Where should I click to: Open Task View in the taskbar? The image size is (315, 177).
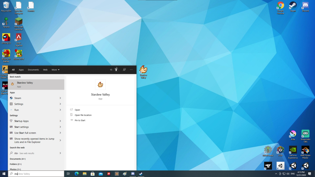[68, 174]
